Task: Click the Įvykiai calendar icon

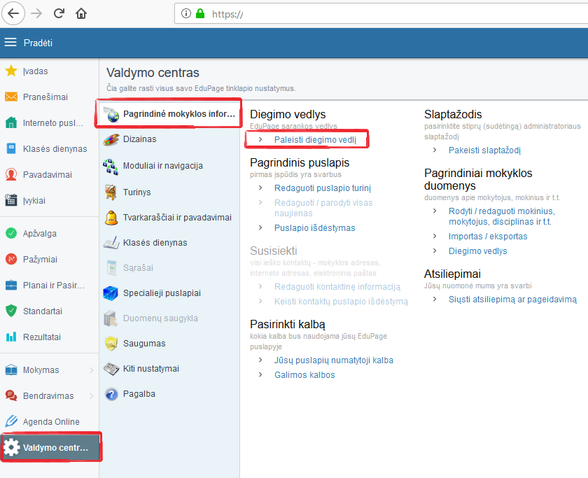Action: click(11, 200)
